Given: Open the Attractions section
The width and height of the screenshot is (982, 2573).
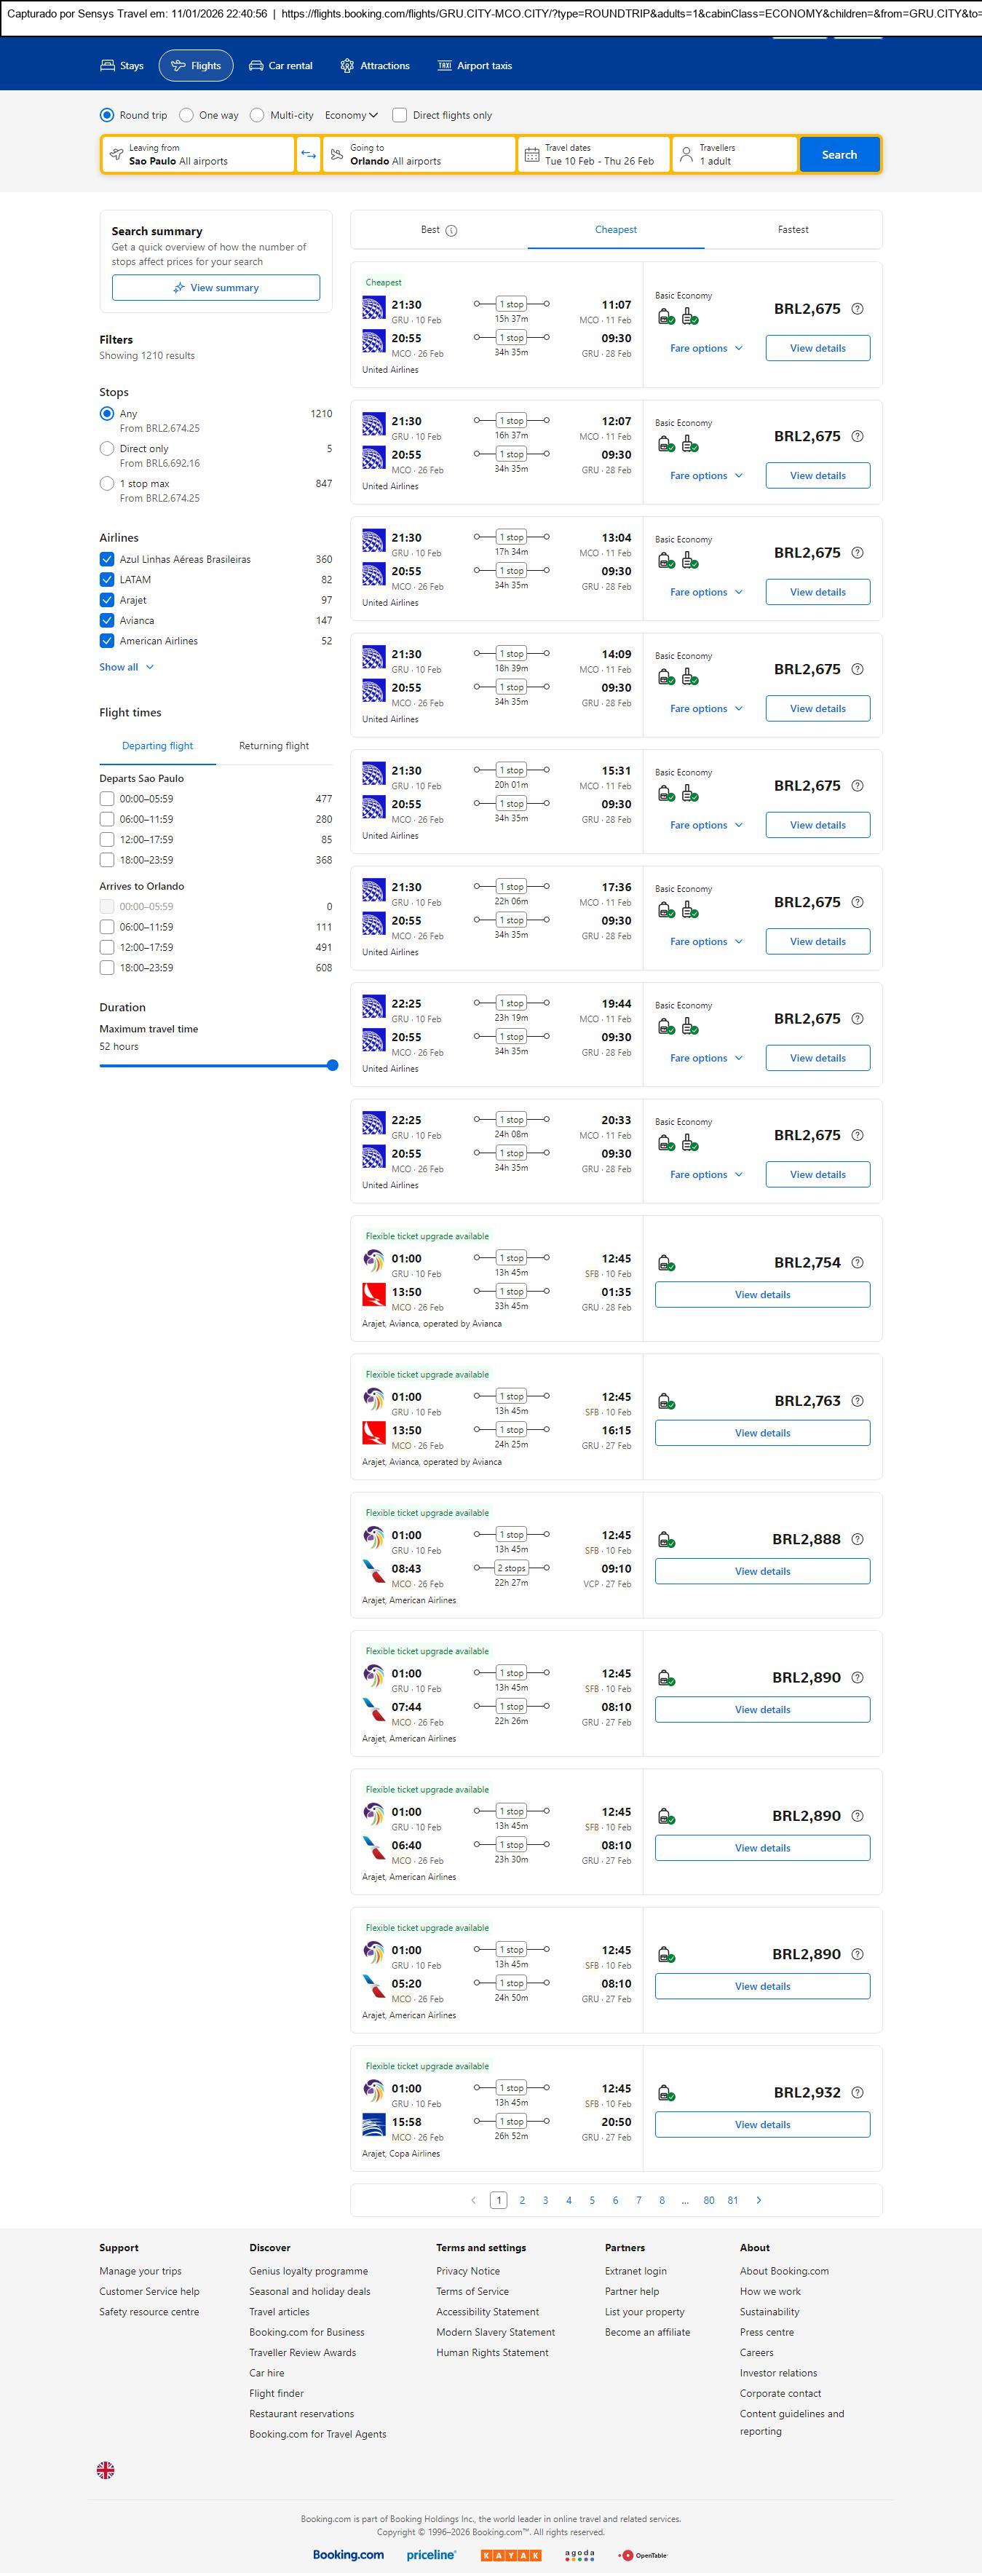Looking at the screenshot, I should pos(375,66).
